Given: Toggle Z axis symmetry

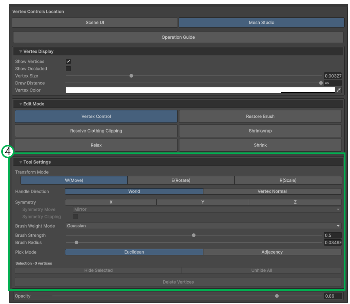Looking at the screenshot, I should (x=295, y=202).
